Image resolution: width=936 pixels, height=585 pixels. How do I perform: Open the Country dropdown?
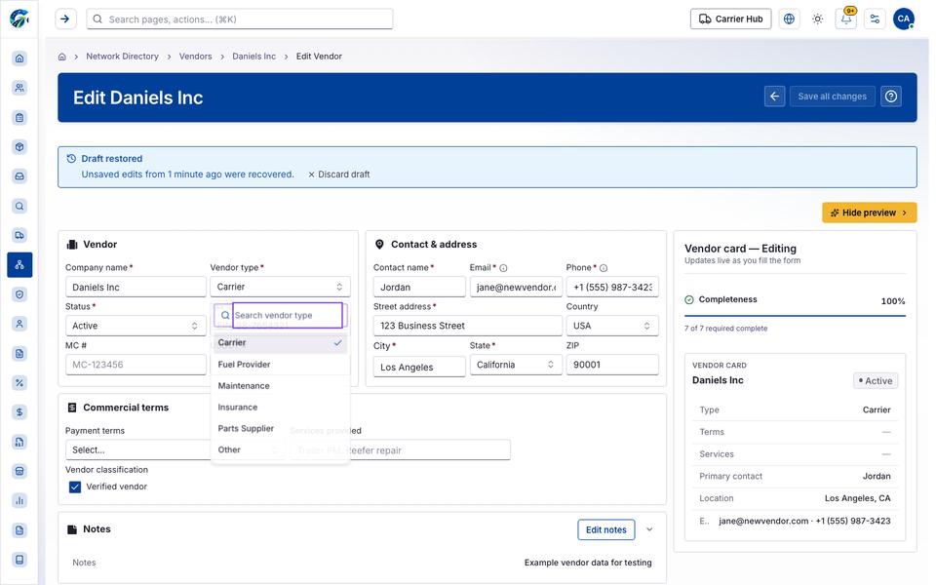[x=612, y=326]
